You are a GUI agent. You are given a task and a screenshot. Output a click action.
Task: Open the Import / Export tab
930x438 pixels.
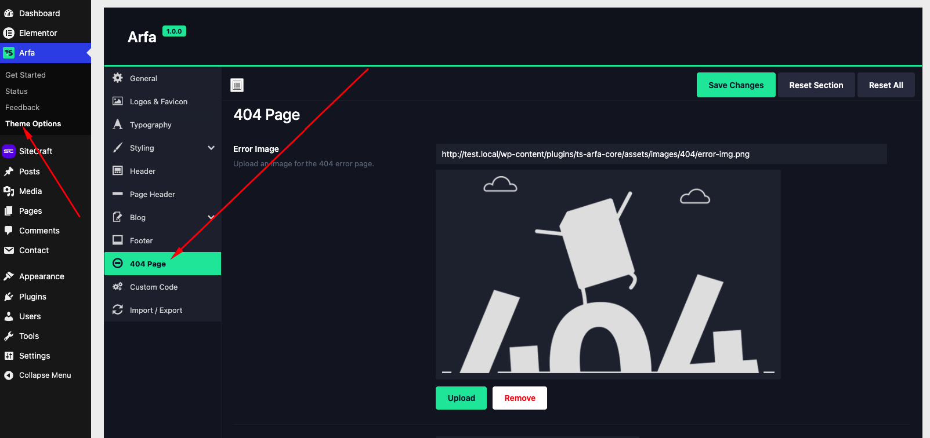[162, 310]
